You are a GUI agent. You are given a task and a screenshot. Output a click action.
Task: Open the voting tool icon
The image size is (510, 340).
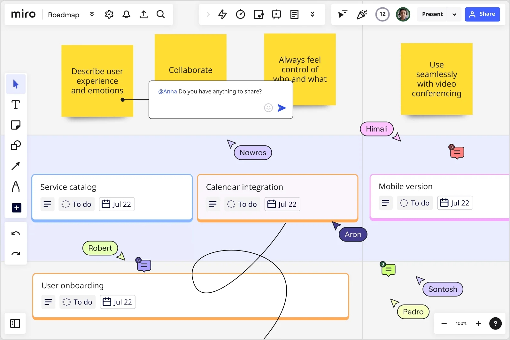(259, 14)
